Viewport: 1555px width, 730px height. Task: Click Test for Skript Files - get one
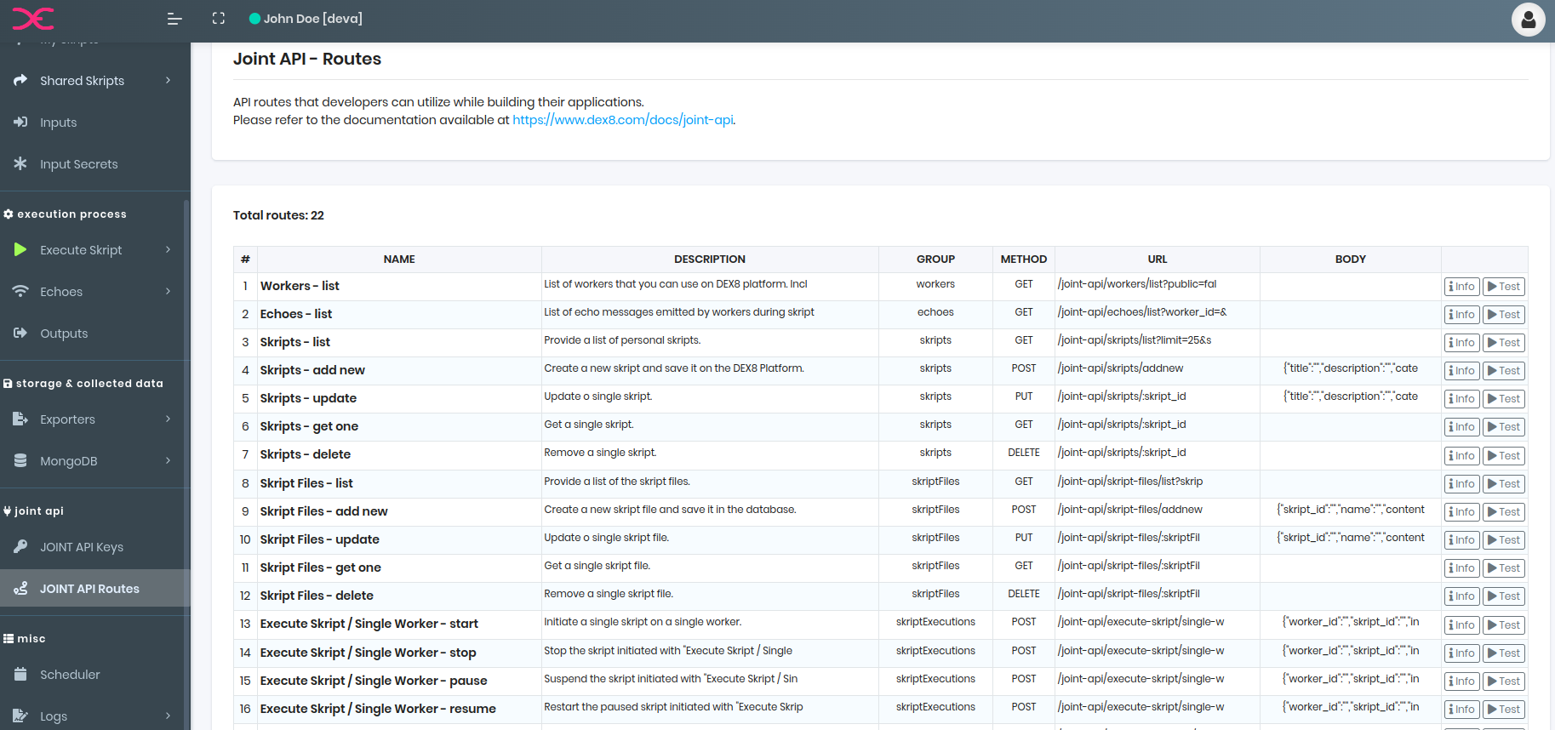[x=1504, y=568]
